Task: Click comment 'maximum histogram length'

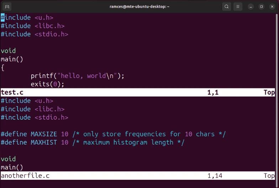Action: (128, 142)
